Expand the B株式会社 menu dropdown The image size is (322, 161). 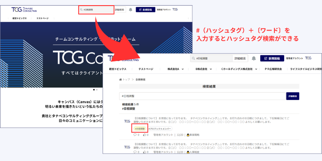[211, 69]
